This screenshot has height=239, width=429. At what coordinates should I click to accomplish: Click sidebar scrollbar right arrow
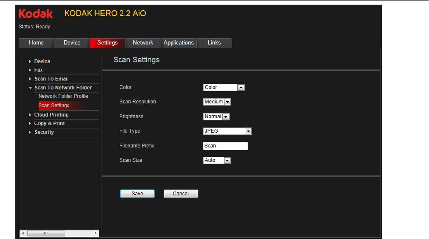click(95, 233)
